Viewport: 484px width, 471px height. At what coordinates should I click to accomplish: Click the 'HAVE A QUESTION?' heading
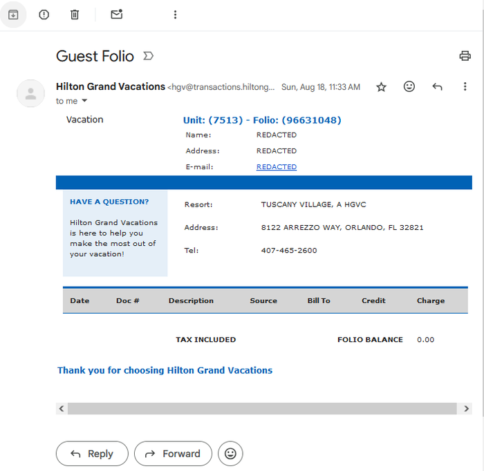tap(109, 202)
